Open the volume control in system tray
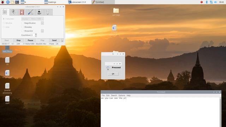 coord(216,2)
